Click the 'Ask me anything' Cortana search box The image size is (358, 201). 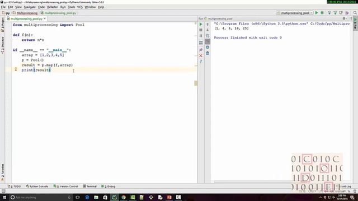(41, 197)
